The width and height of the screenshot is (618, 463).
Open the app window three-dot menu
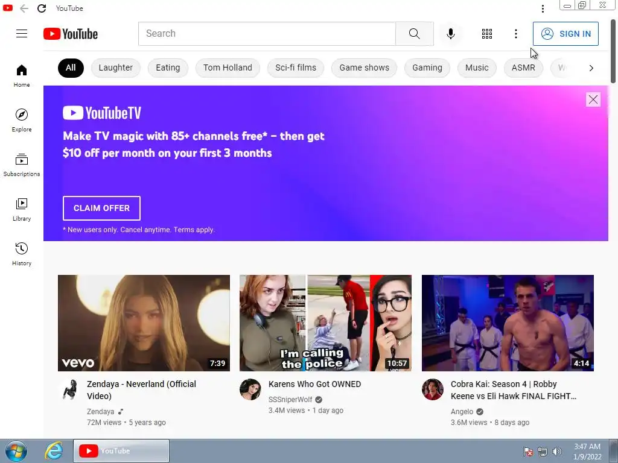tap(543, 8)
